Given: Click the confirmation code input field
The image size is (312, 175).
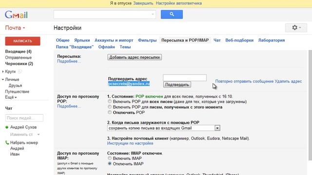Looking at the screenshot, I should 185,78.
